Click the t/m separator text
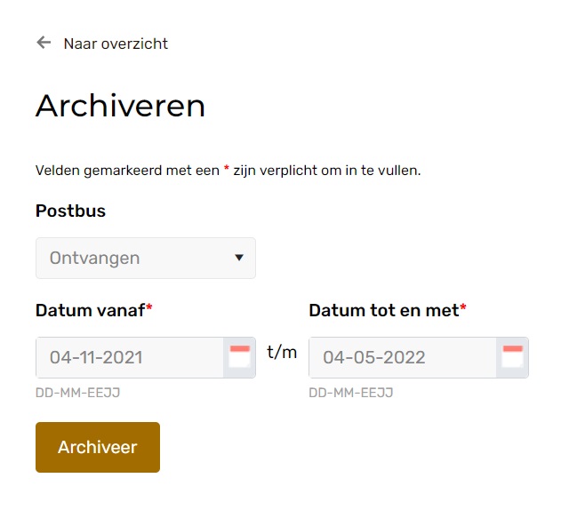The width and height of the screenshot is (569, 510). 282,352
